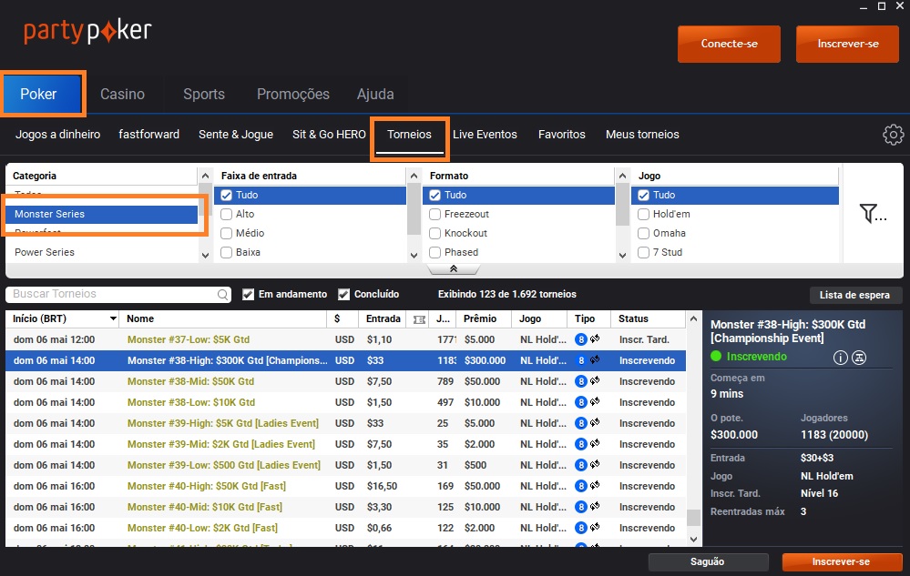
Task: Click Faixa de entrada list scroll-up arrow
Action: pos(414,176)
